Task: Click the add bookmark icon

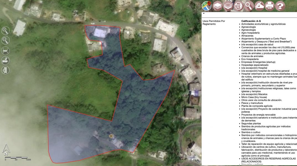Action: tap(5, 70)
